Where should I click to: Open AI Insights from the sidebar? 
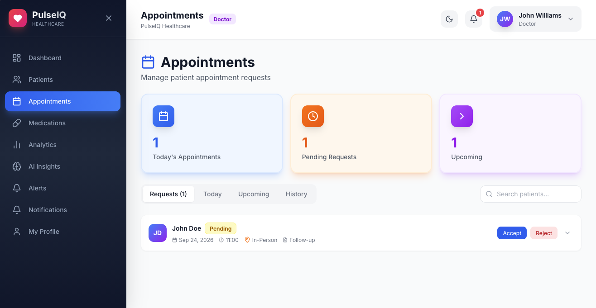tap(62, 166)
